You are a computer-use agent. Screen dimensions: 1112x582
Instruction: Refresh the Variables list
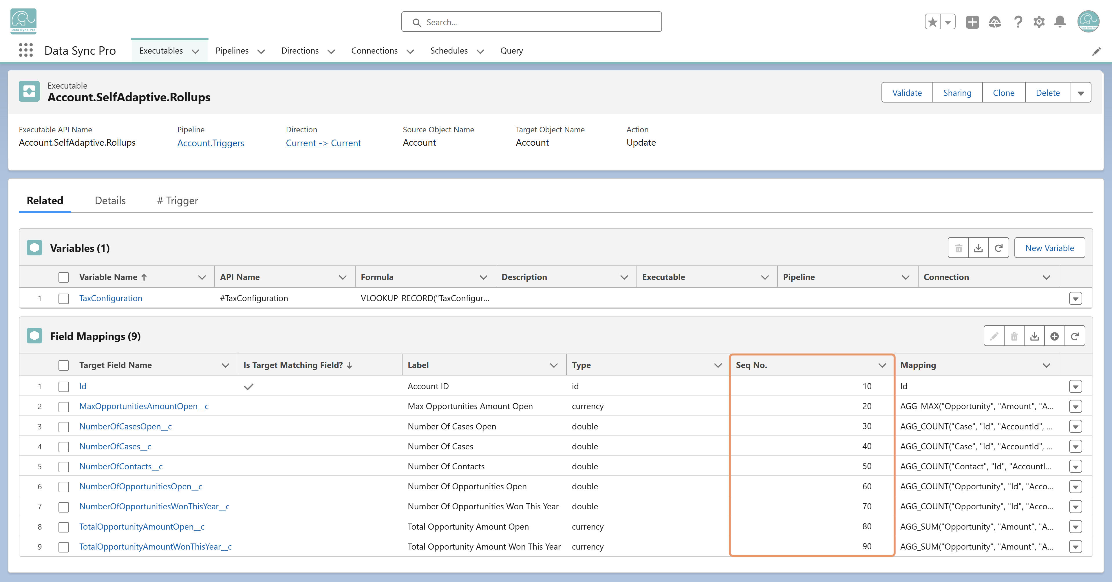(x=998, y=248)
